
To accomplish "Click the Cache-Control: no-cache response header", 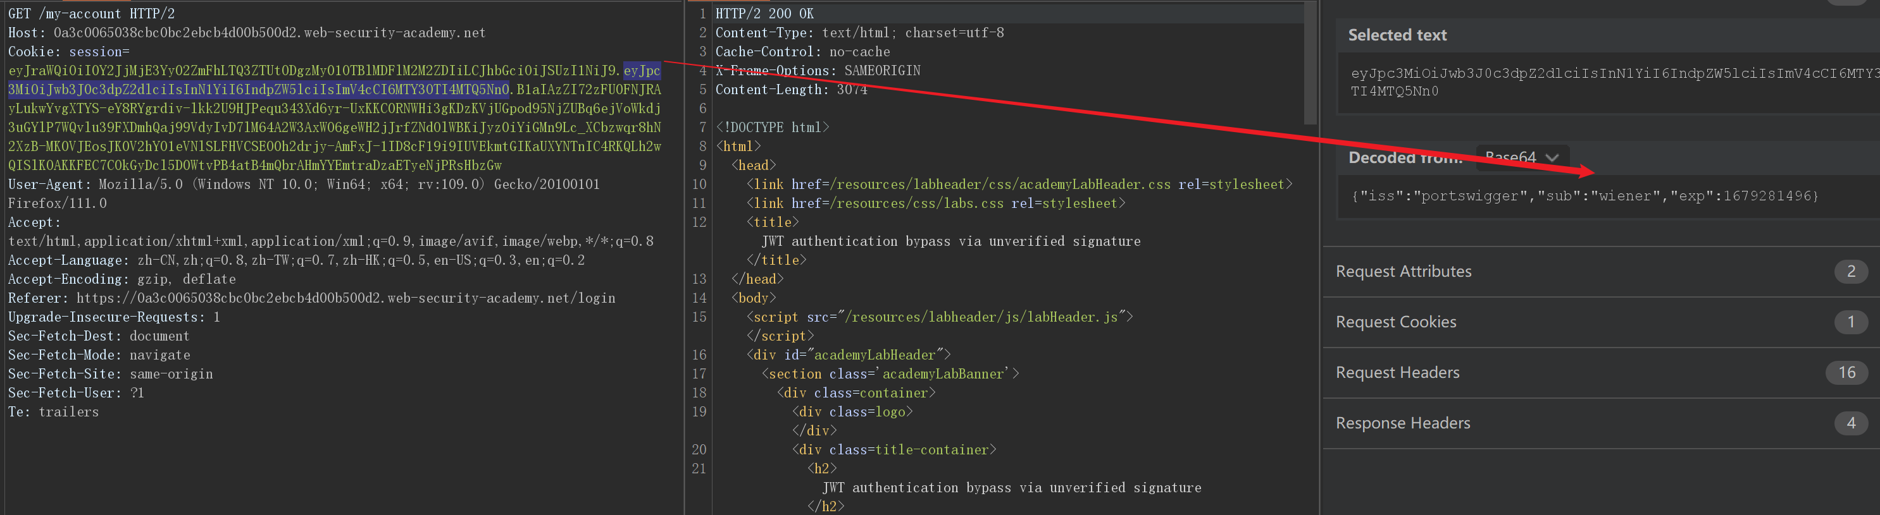I will [x=803, y=52].
